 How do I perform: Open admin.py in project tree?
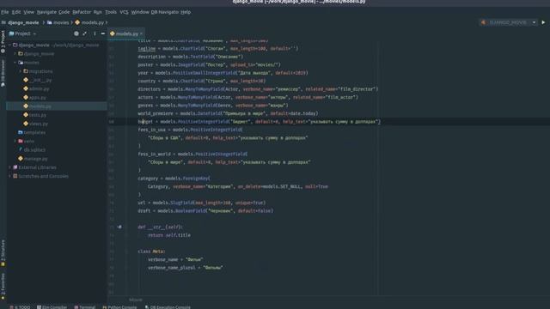[40, 88]
